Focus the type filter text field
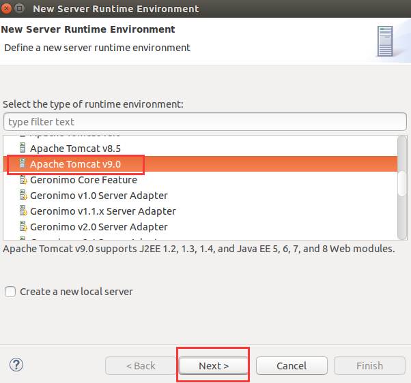The image size is (411, 383). click(x=205, y=122)
